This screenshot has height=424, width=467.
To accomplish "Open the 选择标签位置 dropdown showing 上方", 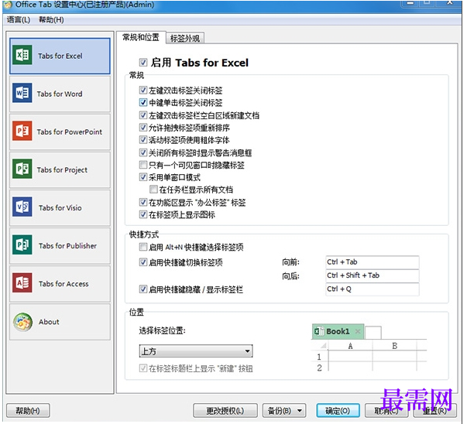I will tap(196, 351).
